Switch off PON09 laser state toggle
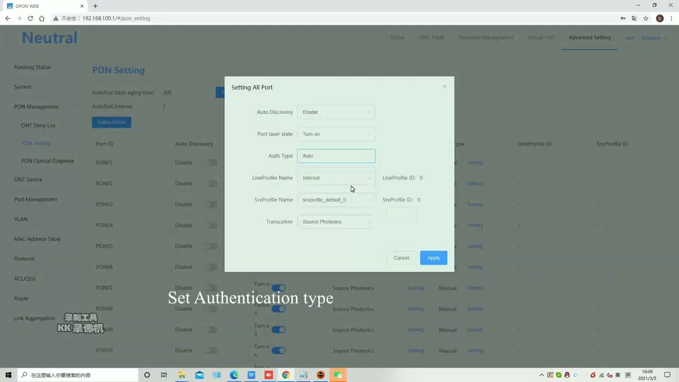Viewport: 679px width, 382px height. tap(278, 329)
